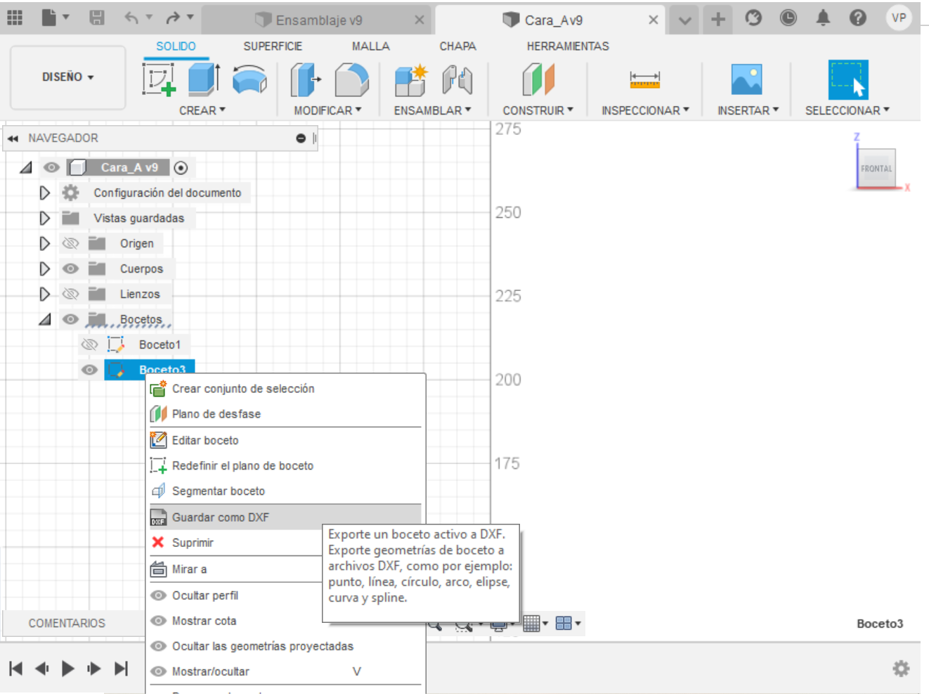929x696 pixels.
Task: Toggle visibility of Cara_A v9 component
Action: tap(51, 167)
